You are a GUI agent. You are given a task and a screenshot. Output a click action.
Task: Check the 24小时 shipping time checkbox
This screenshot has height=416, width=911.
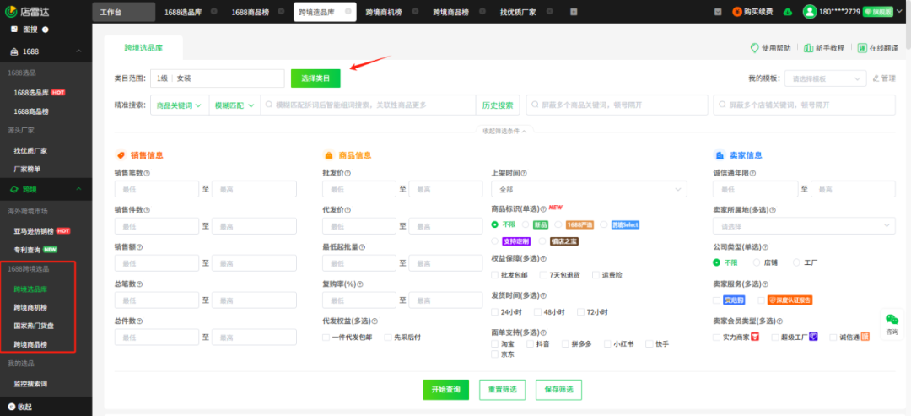[x=494, y=312]
